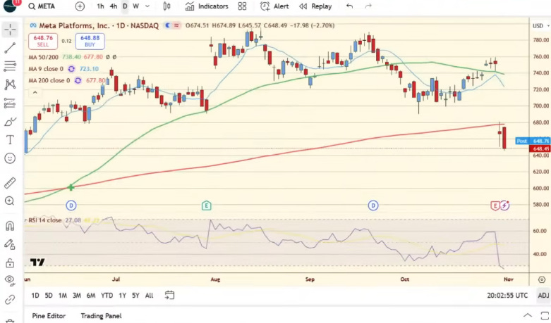The image size is (551, 323).
Task: Select the MA 200 close indicator legend
Action: coord(49,81)
